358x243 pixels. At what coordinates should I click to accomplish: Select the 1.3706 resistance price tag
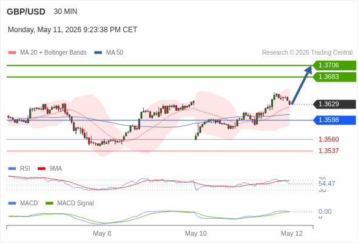334,66
